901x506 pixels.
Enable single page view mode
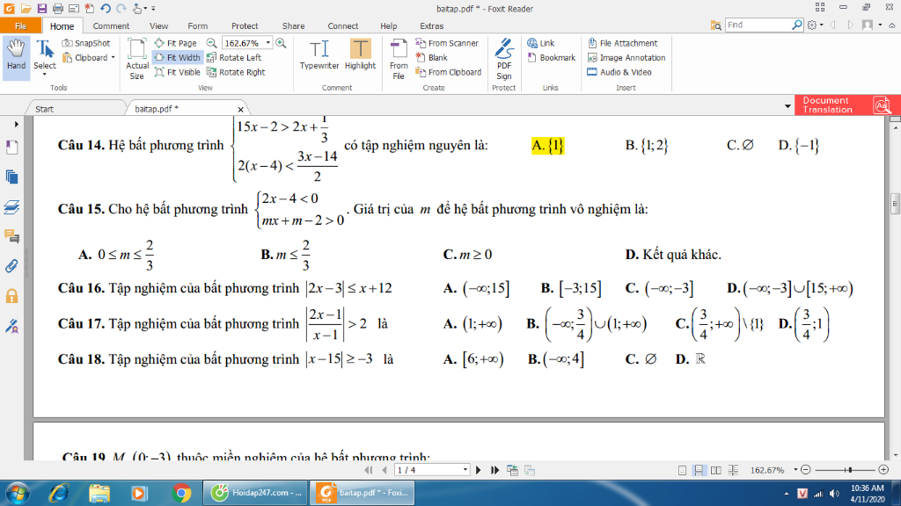click(682, 470)
